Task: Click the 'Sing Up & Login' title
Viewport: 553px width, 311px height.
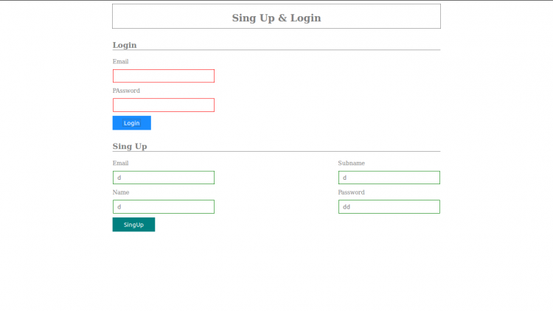Action: [x=276, y=18]
